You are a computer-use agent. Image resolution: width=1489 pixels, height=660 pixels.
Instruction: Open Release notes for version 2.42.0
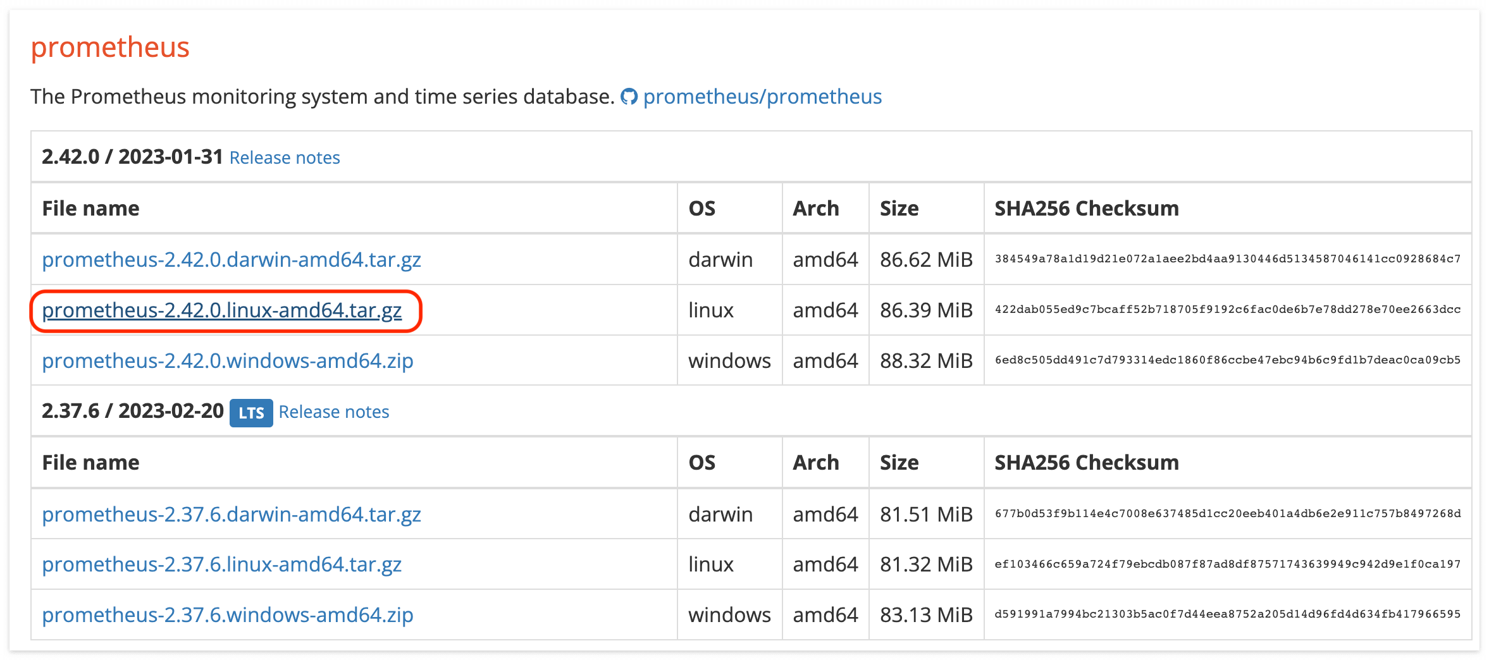click(x=285, y=157)
